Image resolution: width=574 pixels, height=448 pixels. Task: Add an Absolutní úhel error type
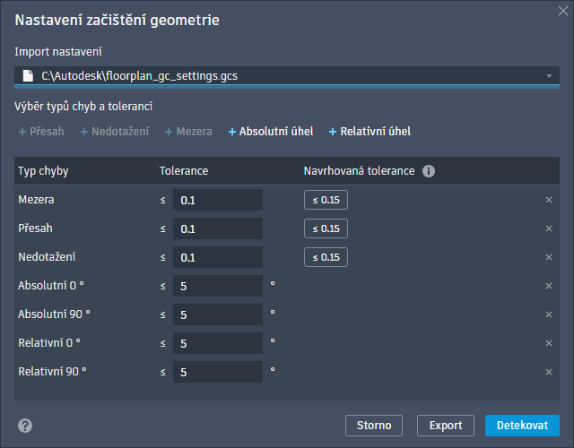[x=271, y=132]
